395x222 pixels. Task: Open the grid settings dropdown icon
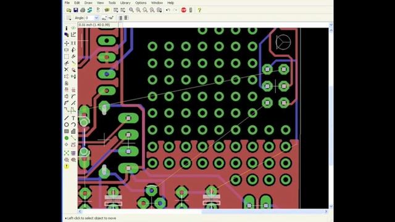tap(69, 18)
